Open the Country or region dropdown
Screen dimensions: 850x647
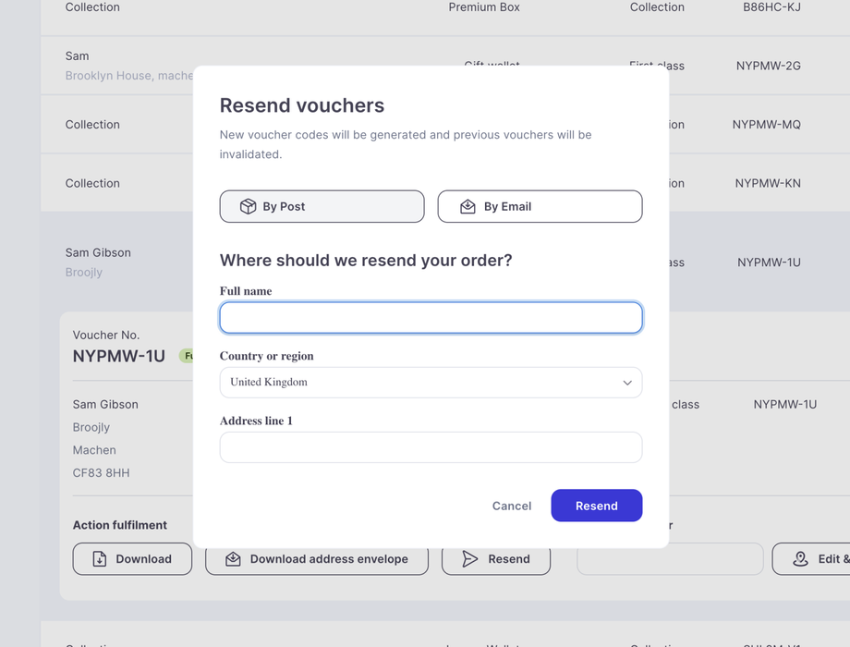pyautogui.click(x=431, y=383)
